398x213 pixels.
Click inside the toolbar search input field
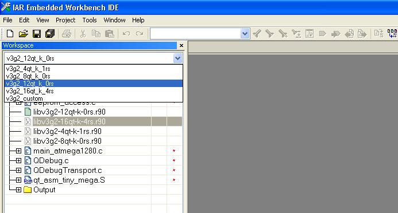click(195, 34)
